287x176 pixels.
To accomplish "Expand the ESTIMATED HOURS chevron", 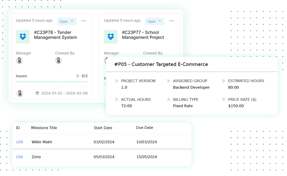I will (224, 81).
